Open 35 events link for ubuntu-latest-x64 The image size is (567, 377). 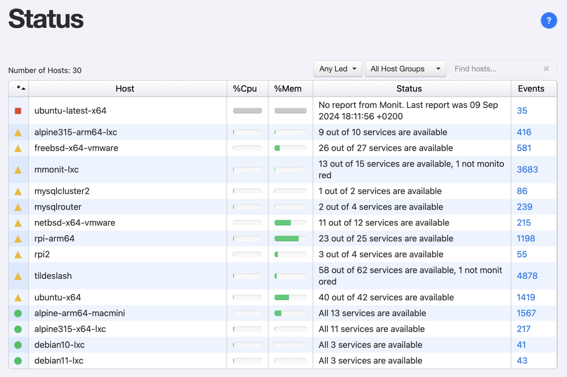pos(522,111)
